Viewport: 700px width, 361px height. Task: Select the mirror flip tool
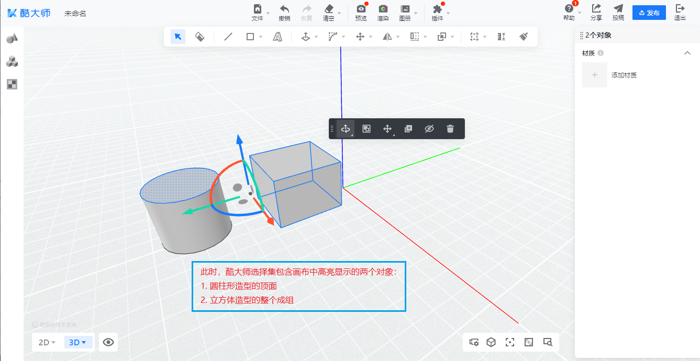(x=387, y=37)
